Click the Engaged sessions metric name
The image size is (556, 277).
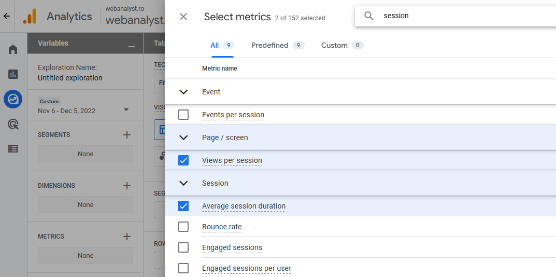click(x=232, y=247)
